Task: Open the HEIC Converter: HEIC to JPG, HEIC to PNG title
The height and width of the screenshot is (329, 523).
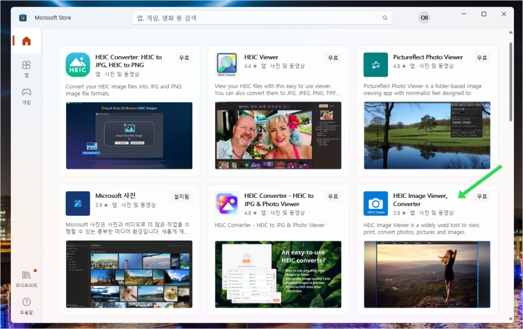Action: pos(128,61)
